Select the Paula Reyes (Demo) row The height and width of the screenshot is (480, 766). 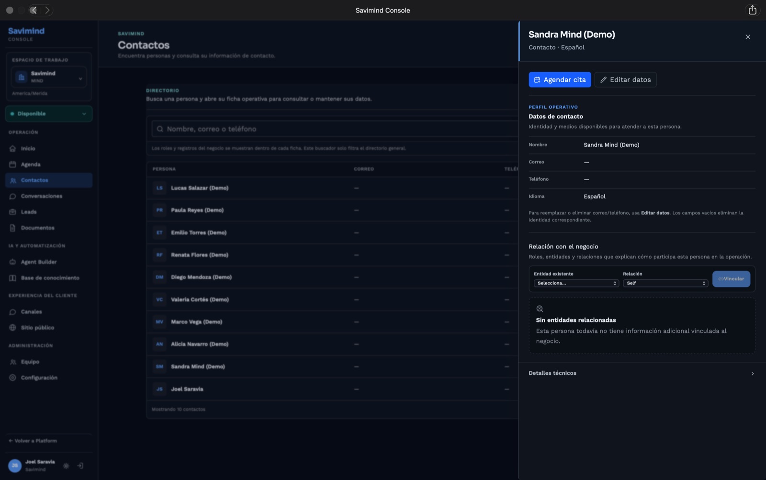coord(332,210)
